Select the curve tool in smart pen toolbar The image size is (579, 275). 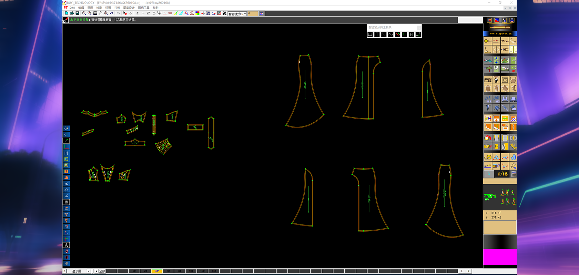point(390,34)
